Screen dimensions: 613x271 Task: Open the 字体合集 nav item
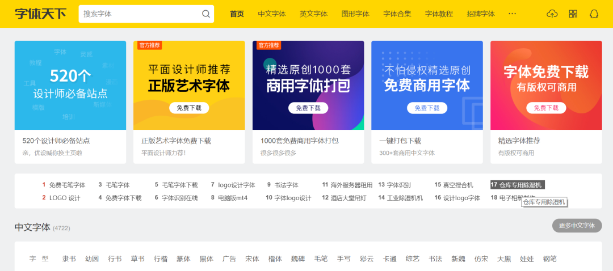tap(397, 14)
